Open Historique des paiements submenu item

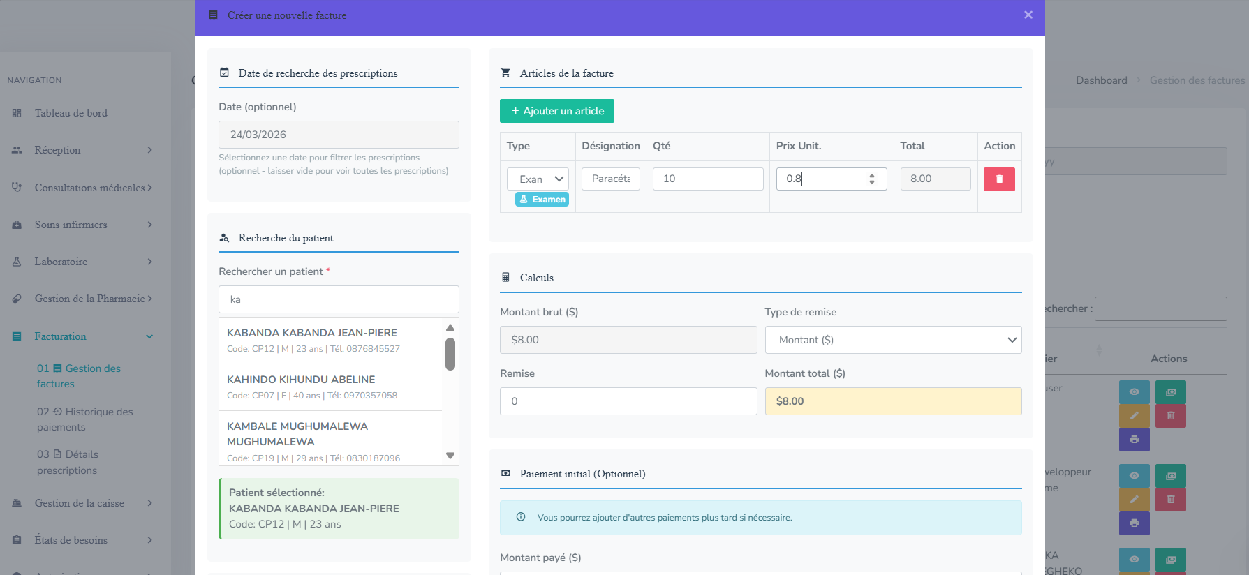(x=84, y=419)
